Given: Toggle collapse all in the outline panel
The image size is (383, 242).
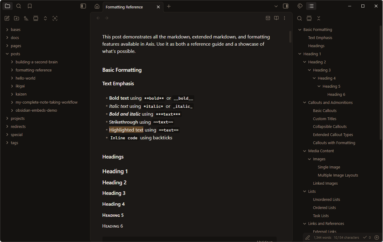Looking at the screenshot, I should point(319,18).
